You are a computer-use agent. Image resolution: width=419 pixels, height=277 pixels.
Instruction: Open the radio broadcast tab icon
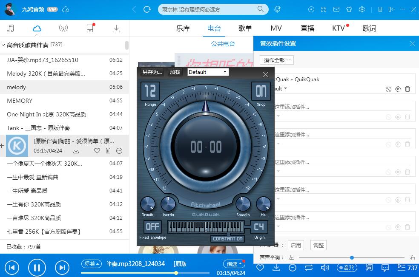pos(63,28)
